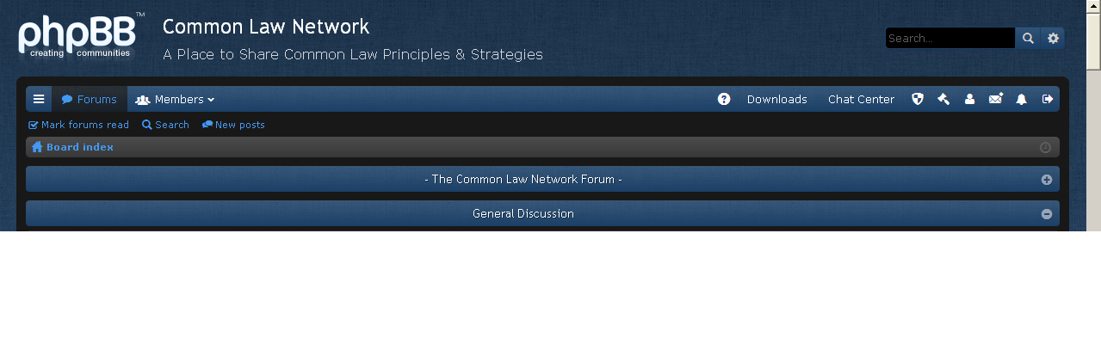Screen dimensions: 1101x344
Task: Open advanced search gear icon
Action: pyautogui.click(x=1053, y=38)
